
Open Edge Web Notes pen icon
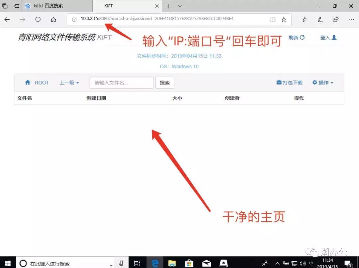(320, 19)
